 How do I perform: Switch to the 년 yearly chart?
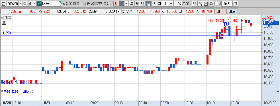pyautogui.click(x=142, y=4)
